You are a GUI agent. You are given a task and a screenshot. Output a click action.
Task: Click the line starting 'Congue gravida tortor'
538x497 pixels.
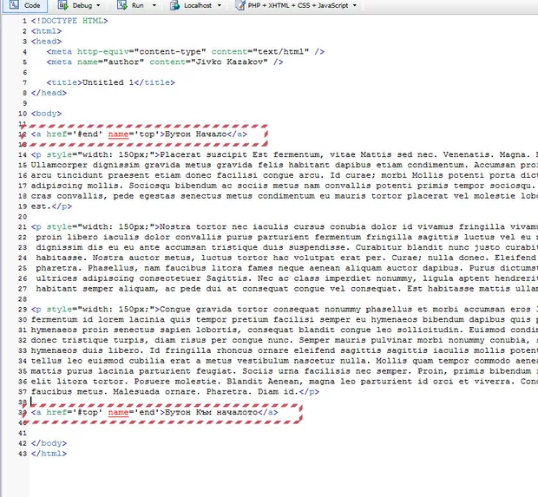[x=285, y=310]
